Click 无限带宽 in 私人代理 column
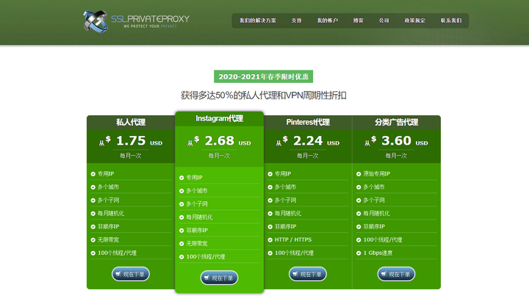This screenshot has height=304, width=529. (108, 239)
